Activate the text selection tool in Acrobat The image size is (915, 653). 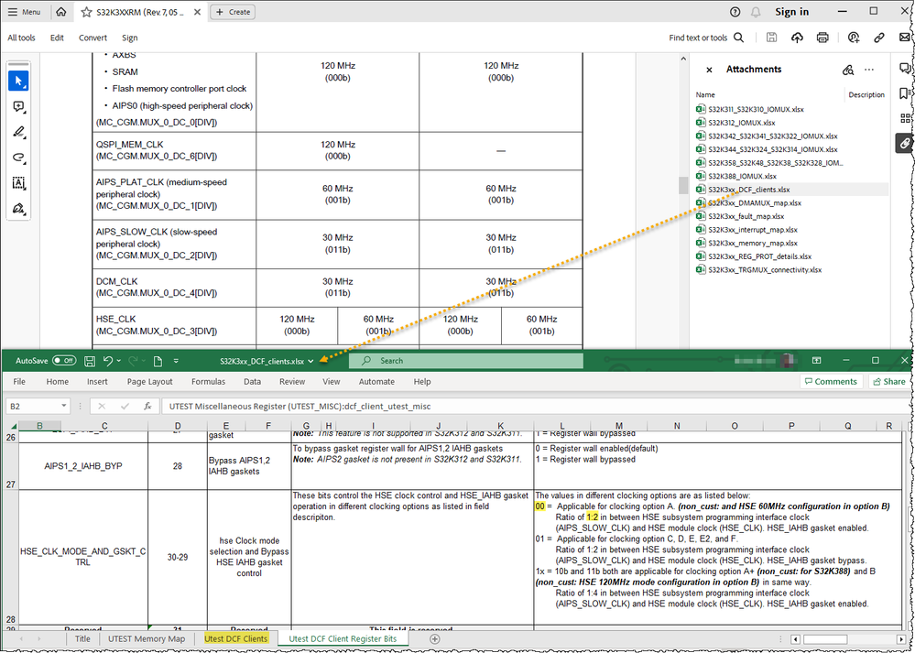coord(18,183)
